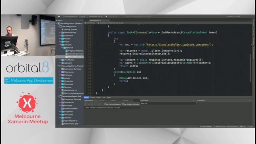This screenshot has height=144, width=256.
Task: Click the Entitlements.plist file icon
Action: coord(62,124)
